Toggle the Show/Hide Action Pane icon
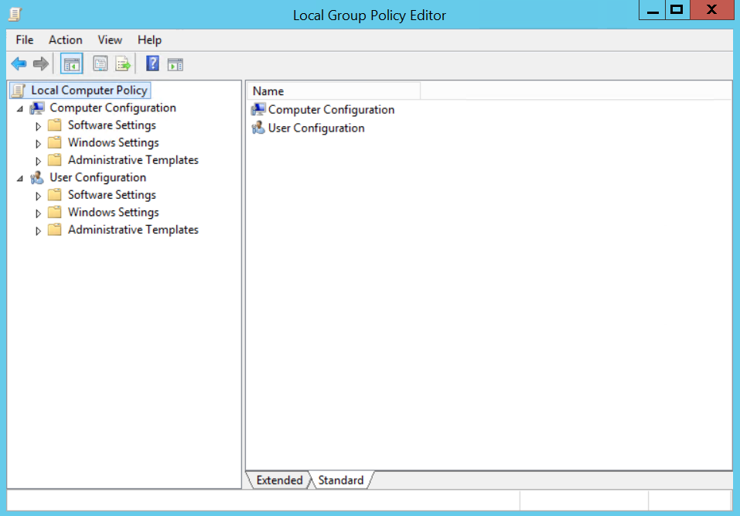This screenshot has width=740, height=516. [x=175, y=64]
